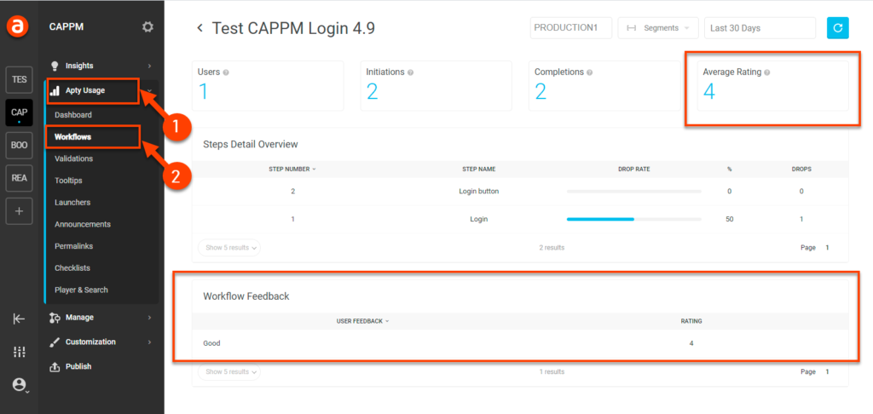Image resolution: width=873 pixels, height=414 pixels.
Task: Click the CAPPM application name header
Action: 66,26
